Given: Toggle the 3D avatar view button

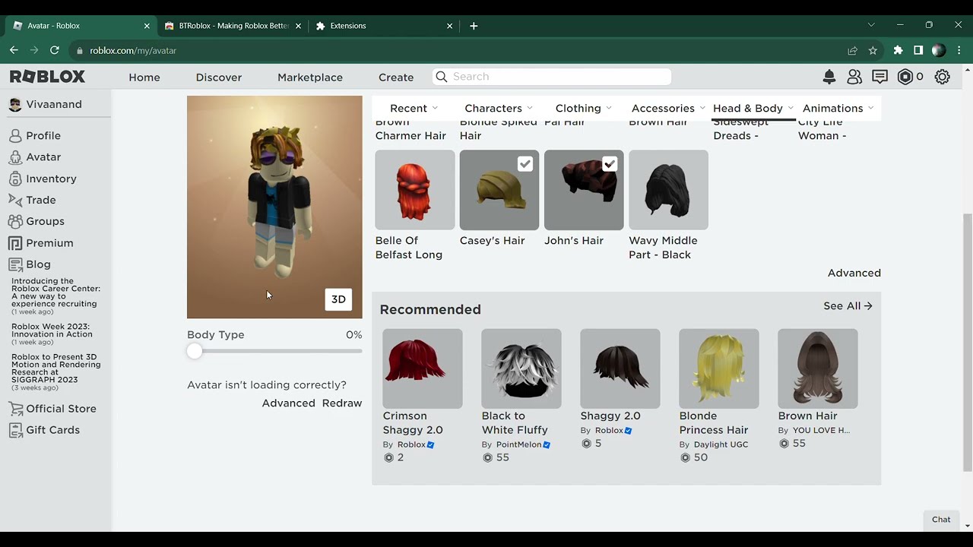Looking at the screenshot, I should [x=338, y=299].
